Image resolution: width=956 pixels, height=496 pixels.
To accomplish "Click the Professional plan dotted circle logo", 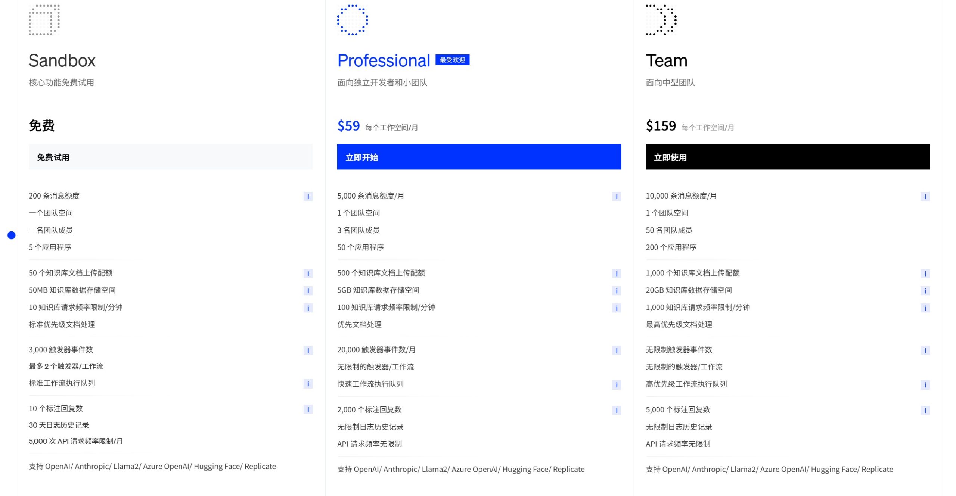I will (353, 21).
